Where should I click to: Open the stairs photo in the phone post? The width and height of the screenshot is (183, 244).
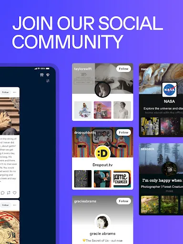[10, 116]
